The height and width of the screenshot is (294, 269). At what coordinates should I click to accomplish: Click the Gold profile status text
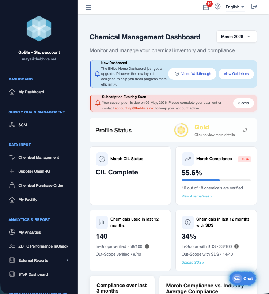(201, 127)
